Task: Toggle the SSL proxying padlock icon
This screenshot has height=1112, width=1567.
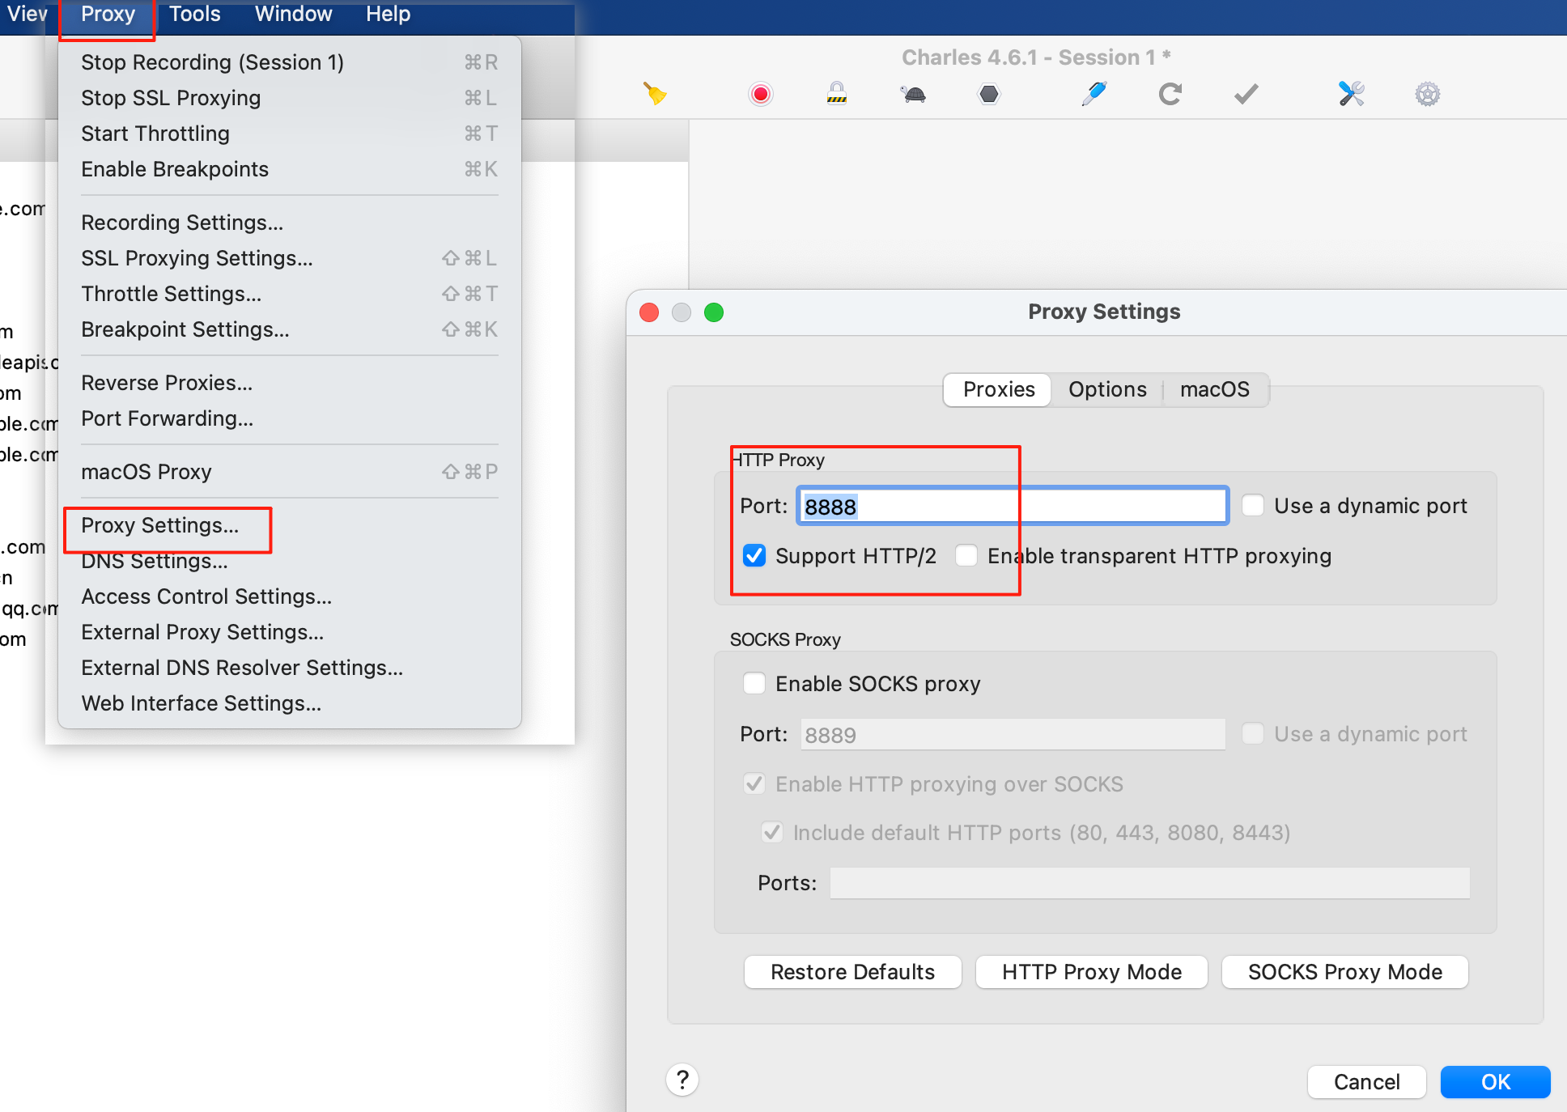Action: point(836,94)
